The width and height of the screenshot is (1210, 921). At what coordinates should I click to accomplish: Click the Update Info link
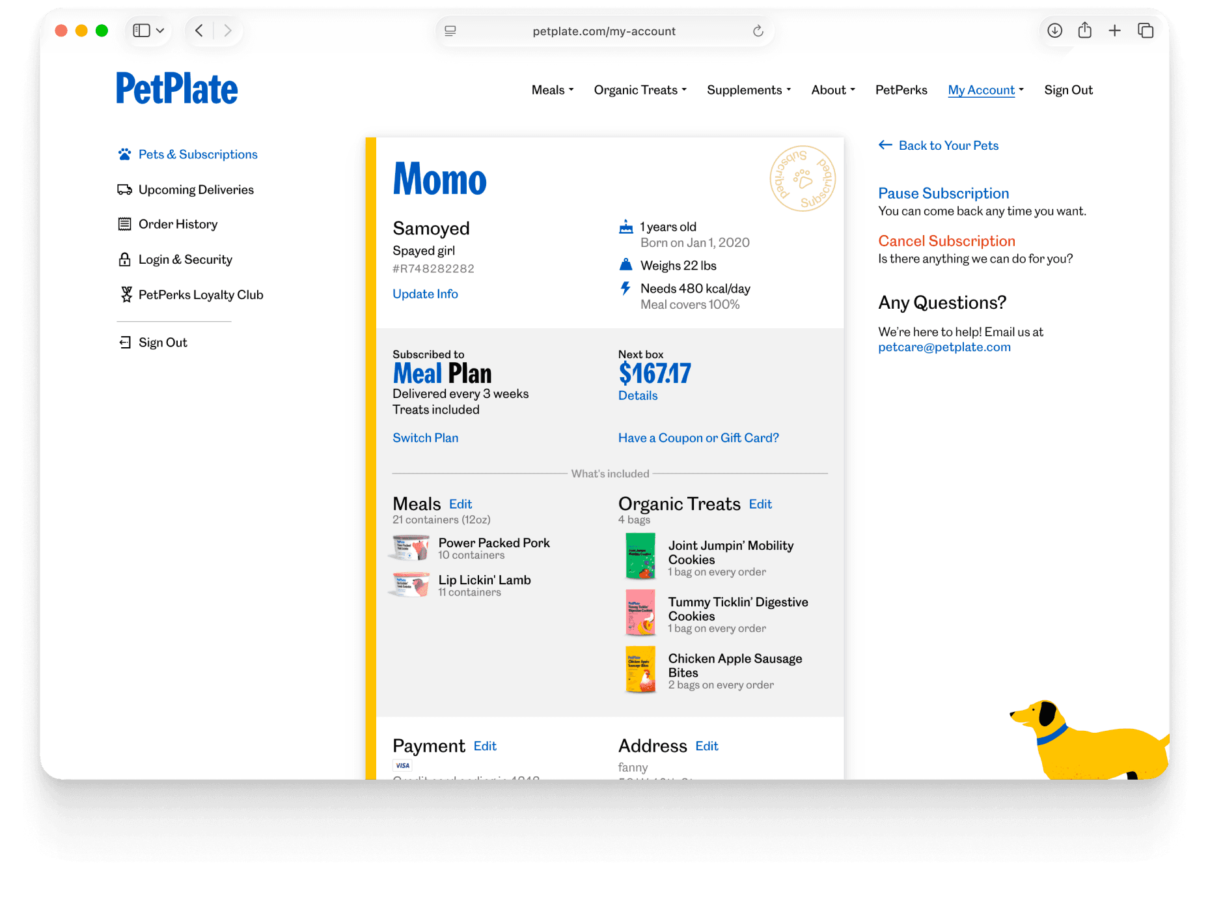pos(425,294)
